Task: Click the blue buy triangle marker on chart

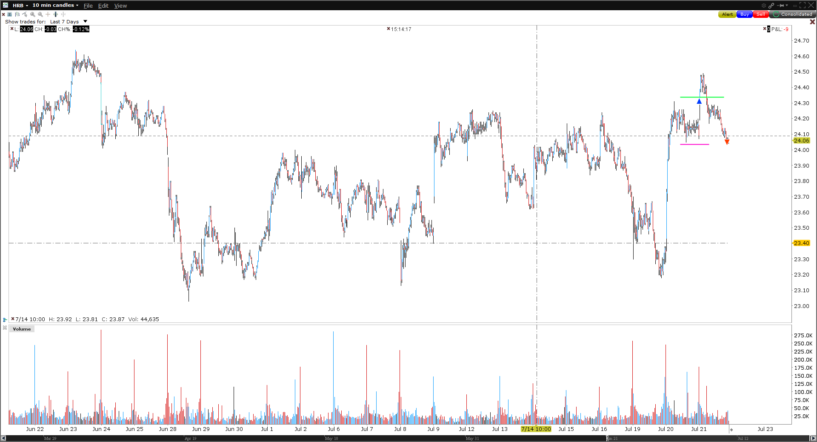Action: point(699,101)
